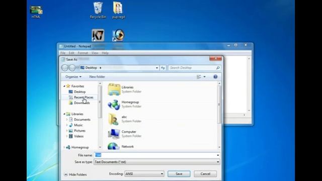
Task: Select the K7 antivirus desktop shortcut
Action: click(98, 35)
